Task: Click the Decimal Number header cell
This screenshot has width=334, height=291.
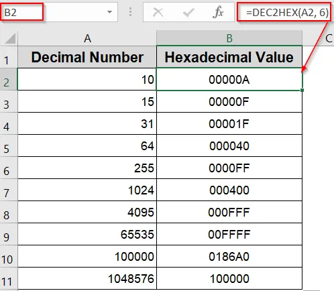Action: click(87, 57)
